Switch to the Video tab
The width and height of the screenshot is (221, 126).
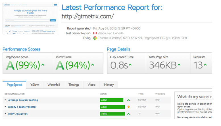[91, 85]
